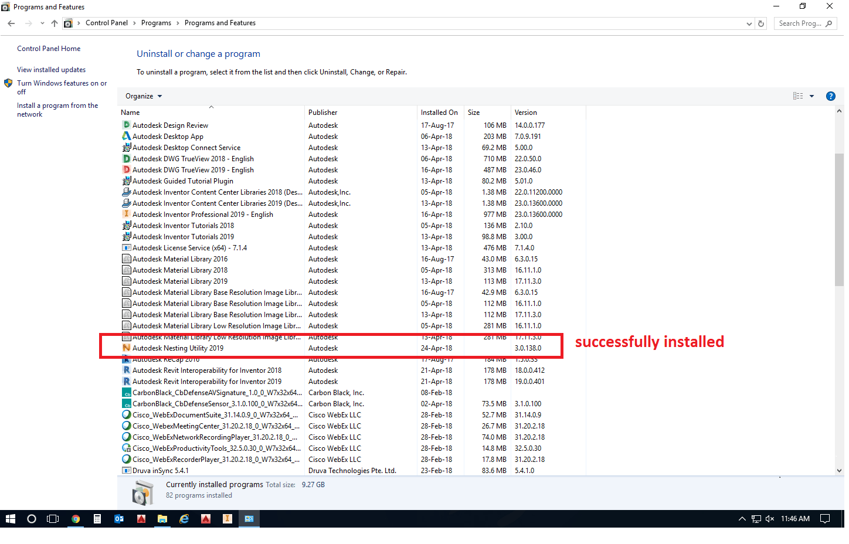Open Control Panel Home link
Viewport: 849px width, 544px height.
coord(49,49)
